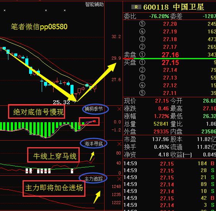Close the 主力追踪 indicator panel with red X
Screen dimensions: 216x211
(119, 179)
